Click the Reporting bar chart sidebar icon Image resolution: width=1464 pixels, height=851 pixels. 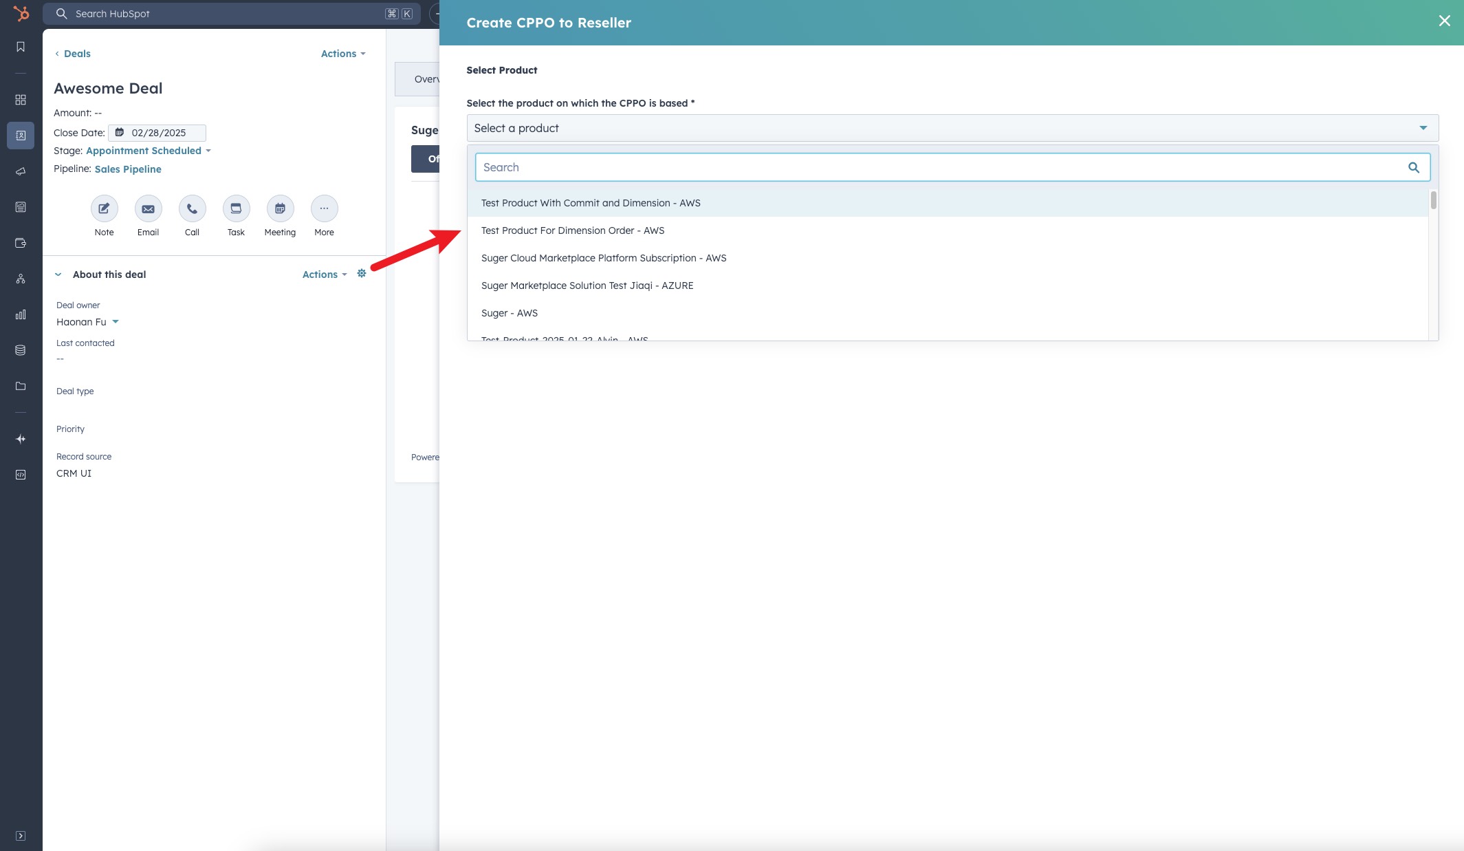21,314
